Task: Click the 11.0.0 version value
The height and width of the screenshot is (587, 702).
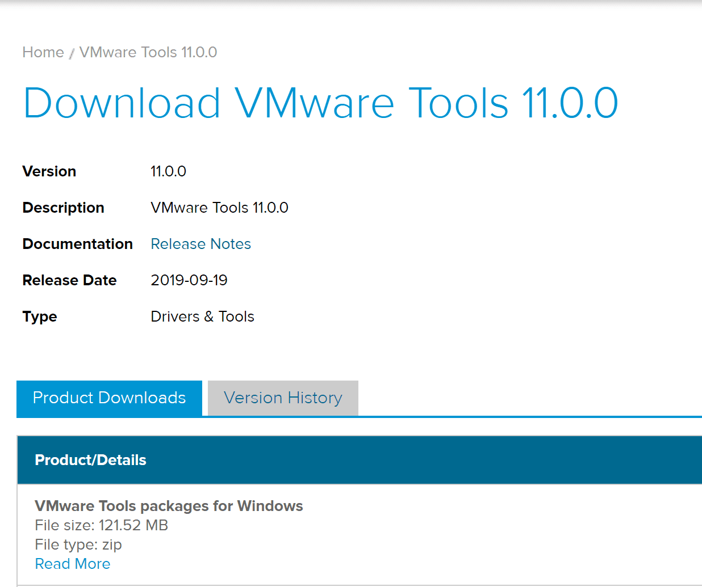Action: [168, 171]
